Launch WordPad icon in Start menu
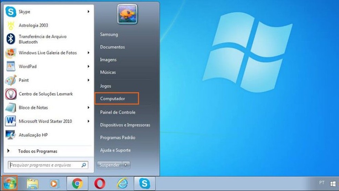The width and height of the screenshot is (339, 191). [11, 66]
